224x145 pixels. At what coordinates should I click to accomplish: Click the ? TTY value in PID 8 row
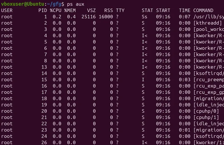coord(117,61)
